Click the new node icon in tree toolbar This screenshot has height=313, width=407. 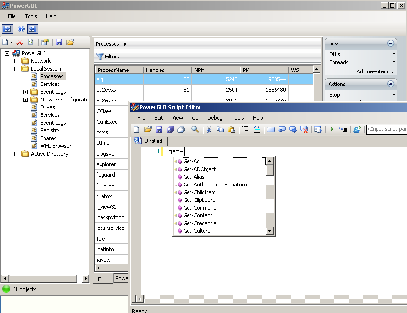(x=5, y=42)
